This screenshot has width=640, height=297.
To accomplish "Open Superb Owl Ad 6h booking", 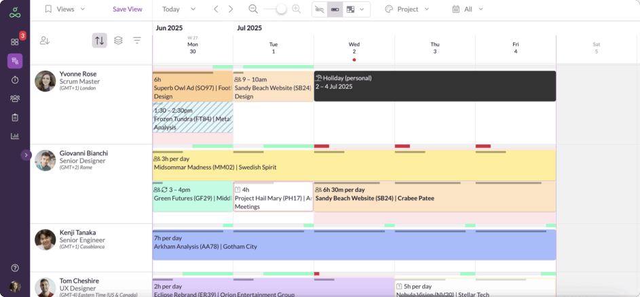I will [x=193, y=87].
